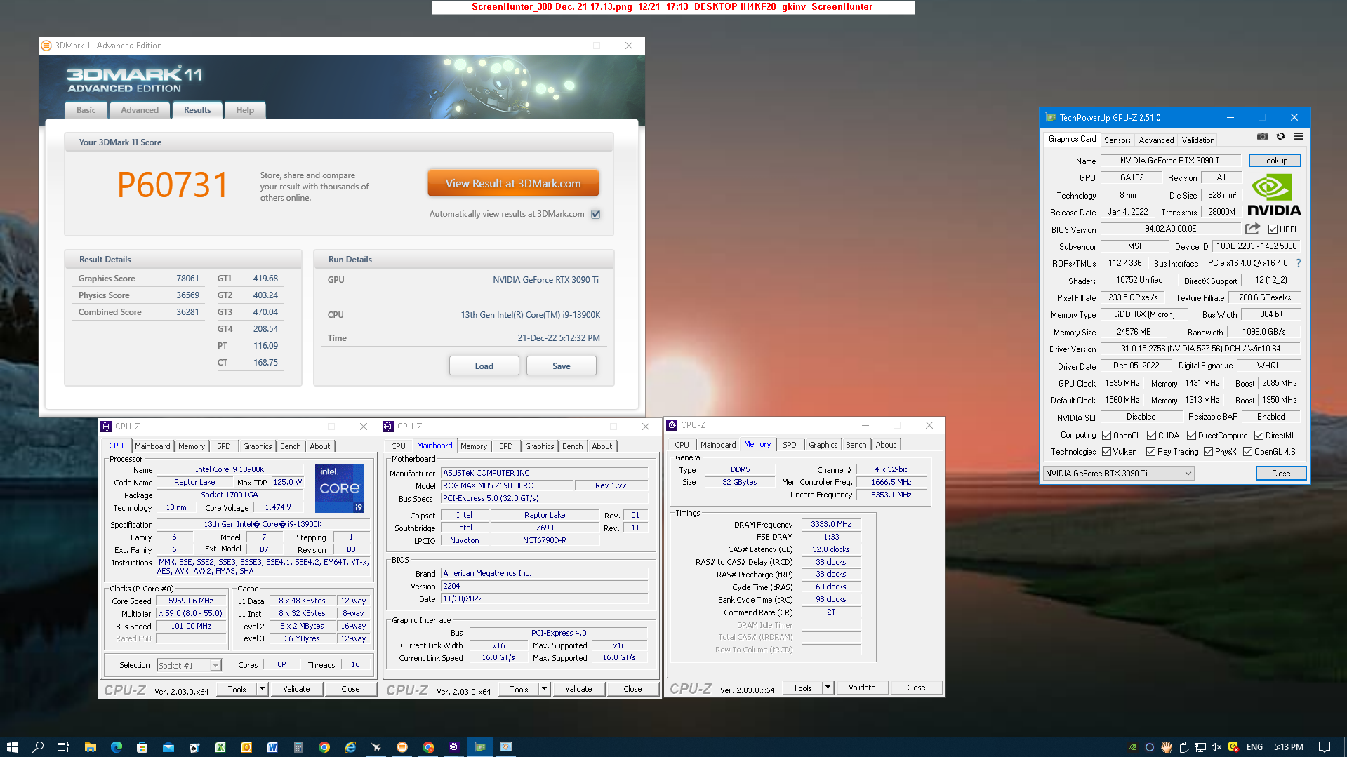The height and width of the screenshot is (757, 1347).
Task: Open Microsoft Store from taskbar
Action: (x=142, y=747)
